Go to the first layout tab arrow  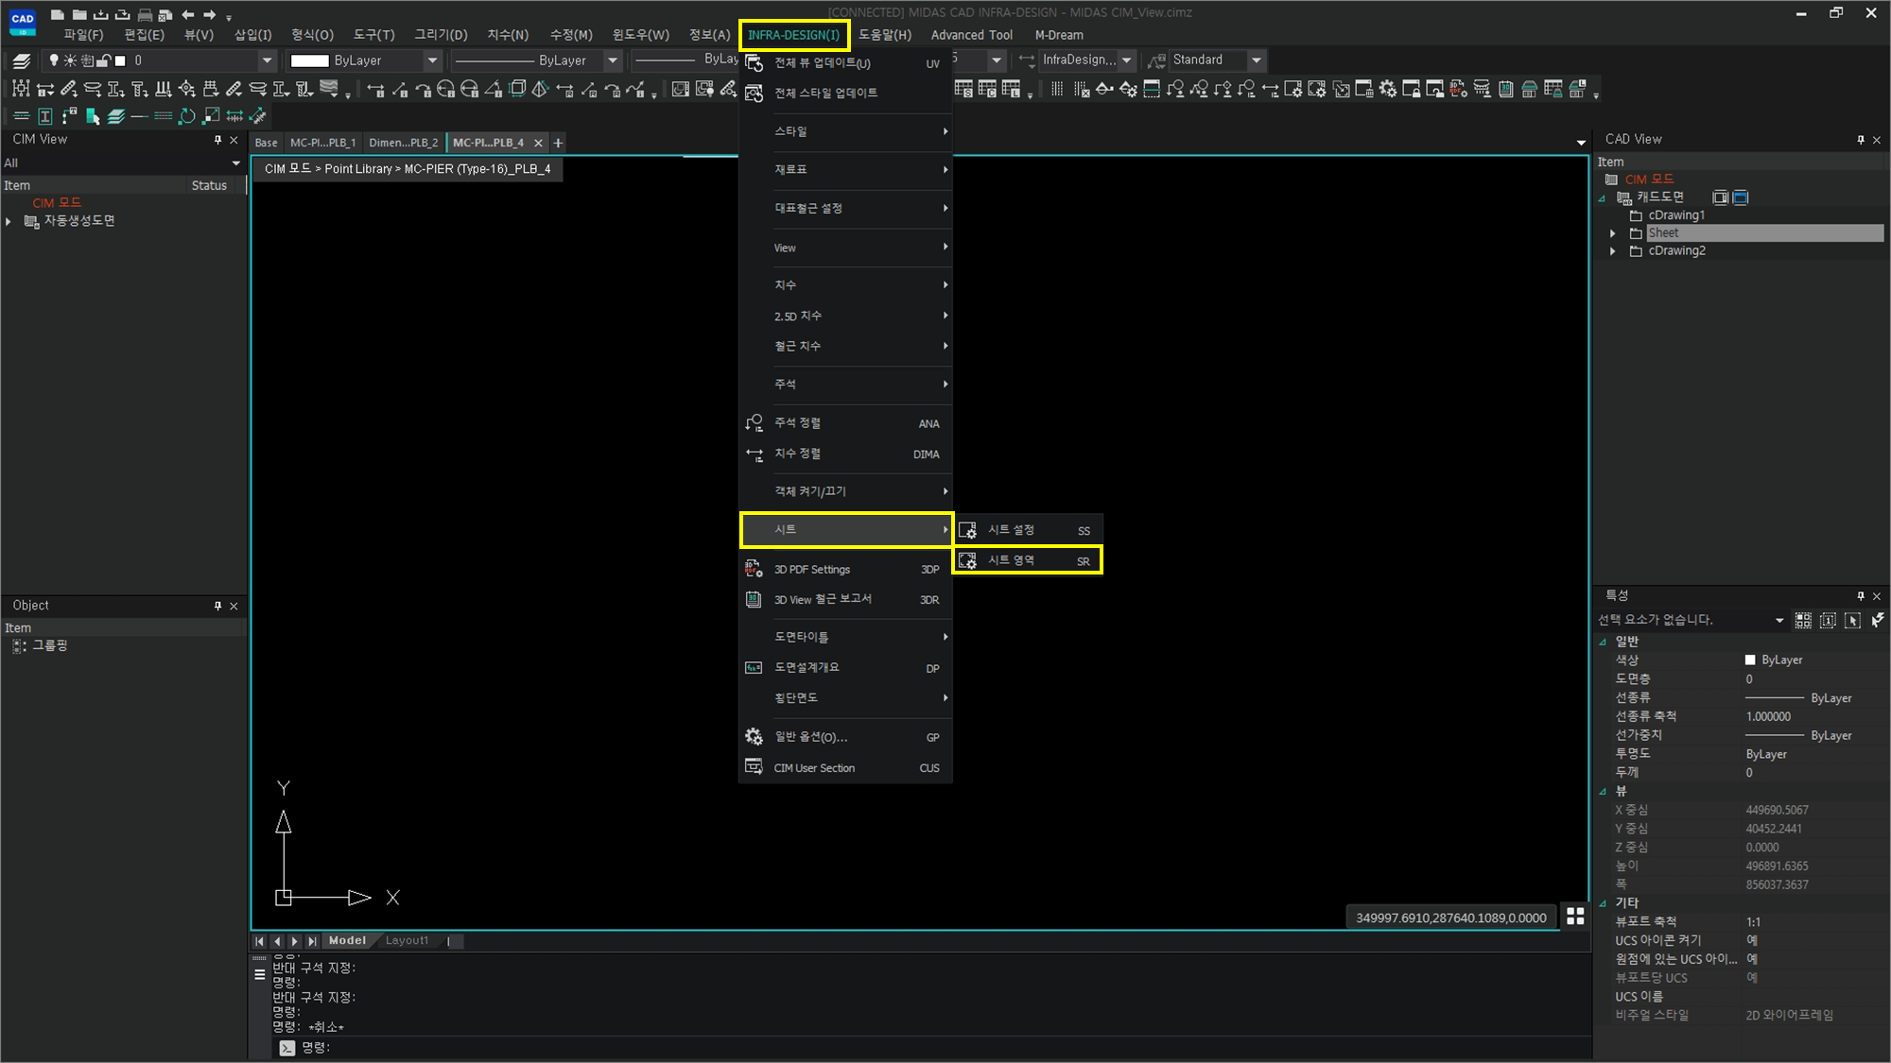[259, 941]
